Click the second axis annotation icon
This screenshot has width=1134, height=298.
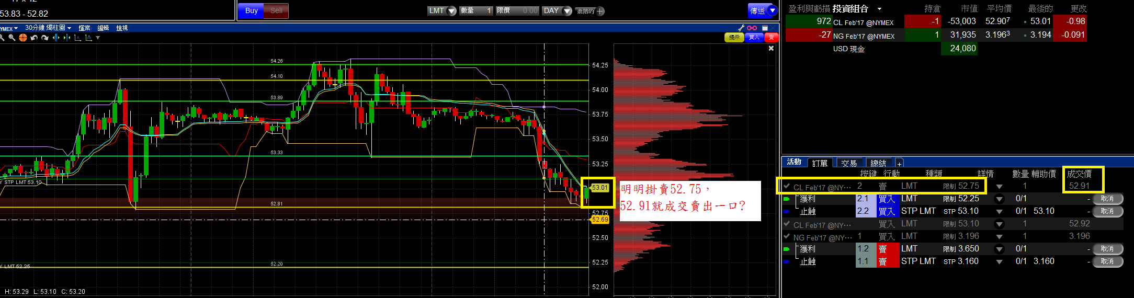(89, 38)
